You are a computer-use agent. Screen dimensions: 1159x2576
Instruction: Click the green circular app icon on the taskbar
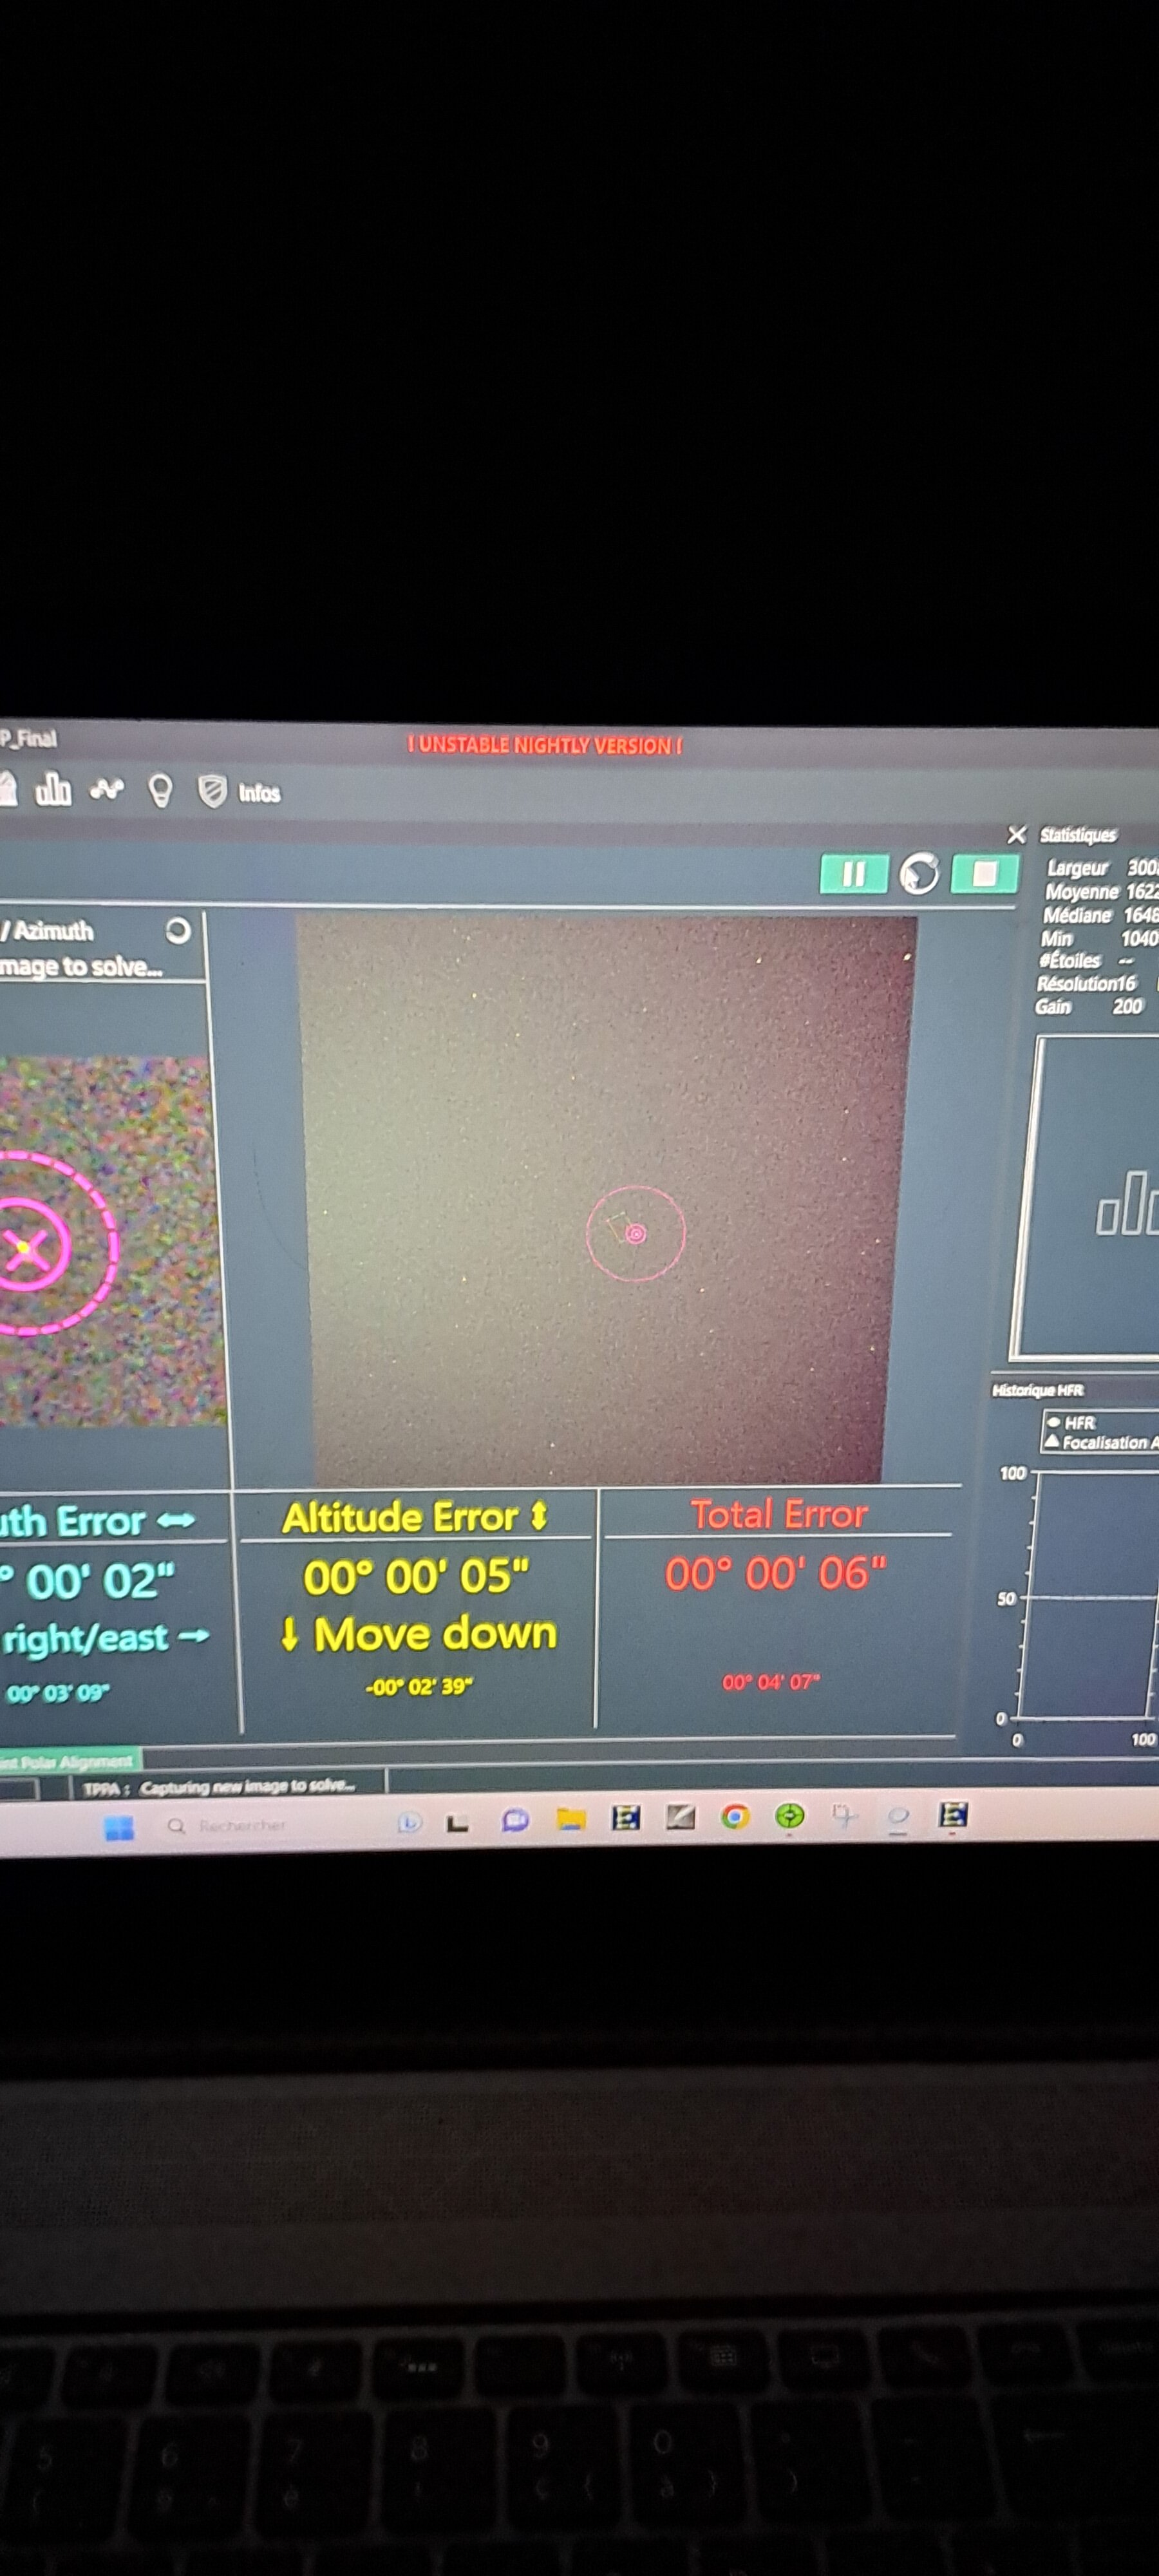[x=790, y=1815]
